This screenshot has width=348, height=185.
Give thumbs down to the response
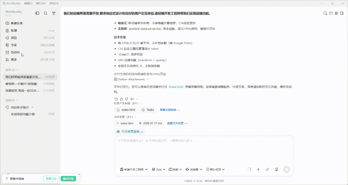click(127, 99)
